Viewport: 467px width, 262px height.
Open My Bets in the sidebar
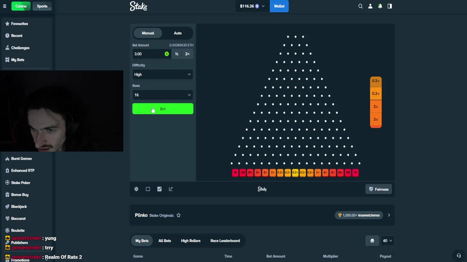(x=18, y=60)
